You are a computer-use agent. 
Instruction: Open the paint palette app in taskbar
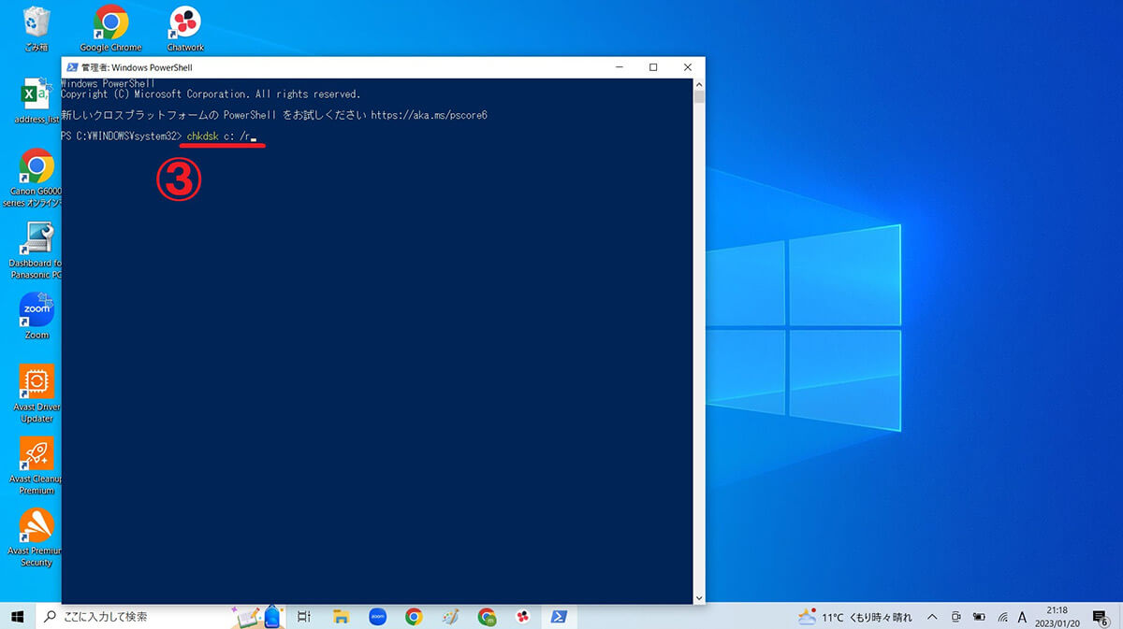coord(450,616)
